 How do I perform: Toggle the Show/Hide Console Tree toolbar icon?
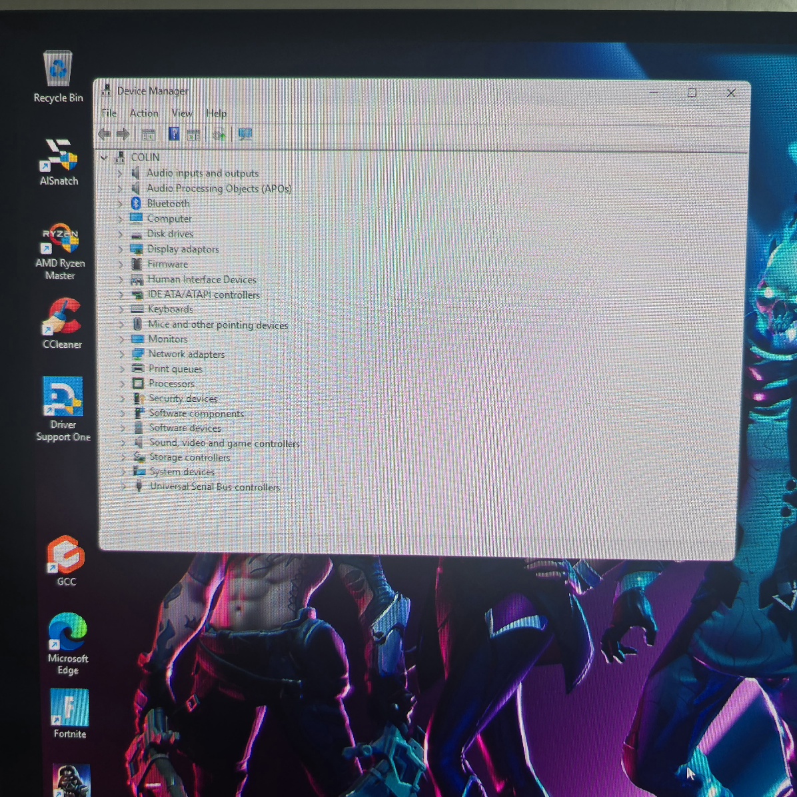tap(149, 135)
